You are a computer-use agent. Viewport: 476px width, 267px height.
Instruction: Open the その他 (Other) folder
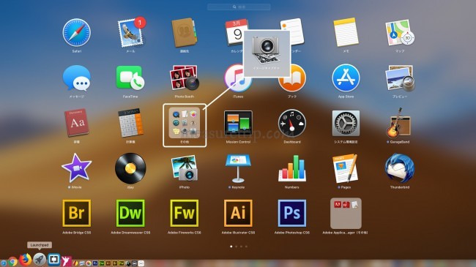pos(185,123)
